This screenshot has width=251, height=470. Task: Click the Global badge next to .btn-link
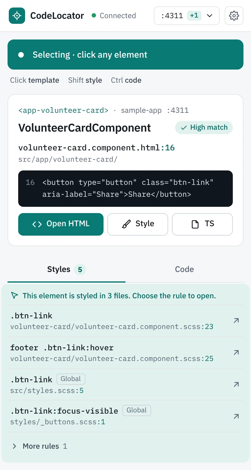point(71,379)
